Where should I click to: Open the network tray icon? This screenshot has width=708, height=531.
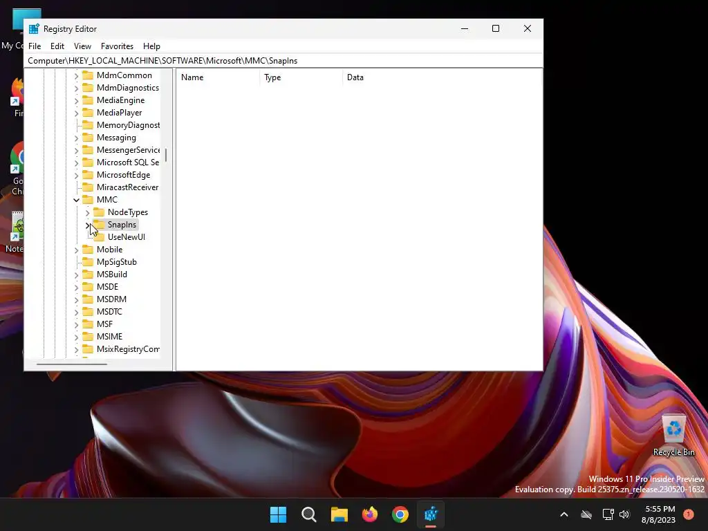tap(608, 514)
